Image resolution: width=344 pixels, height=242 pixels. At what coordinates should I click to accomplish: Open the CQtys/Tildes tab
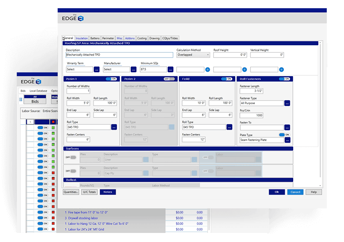coord(170,38)
